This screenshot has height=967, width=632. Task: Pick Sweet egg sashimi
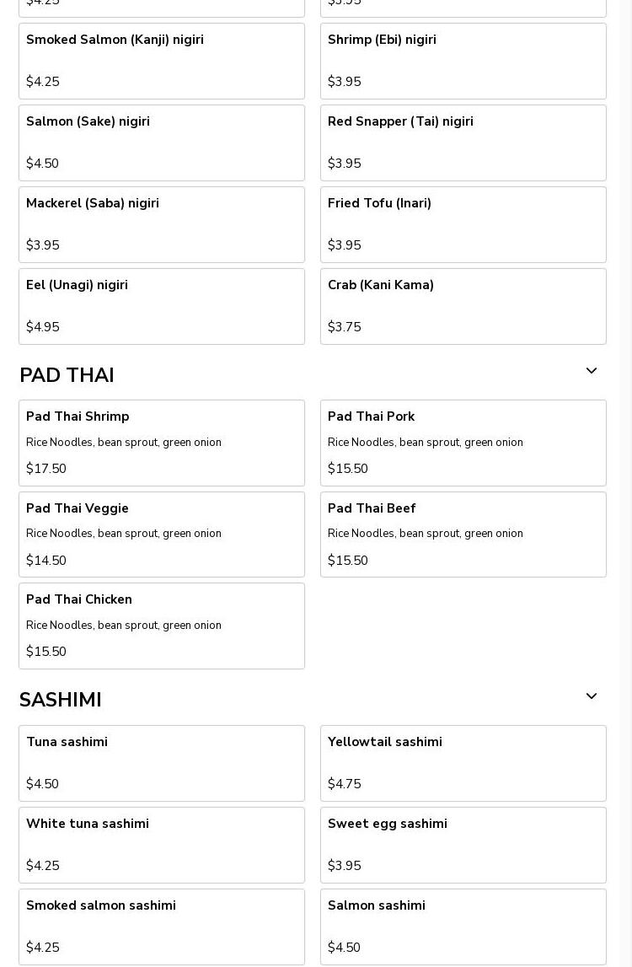point(463,845)
